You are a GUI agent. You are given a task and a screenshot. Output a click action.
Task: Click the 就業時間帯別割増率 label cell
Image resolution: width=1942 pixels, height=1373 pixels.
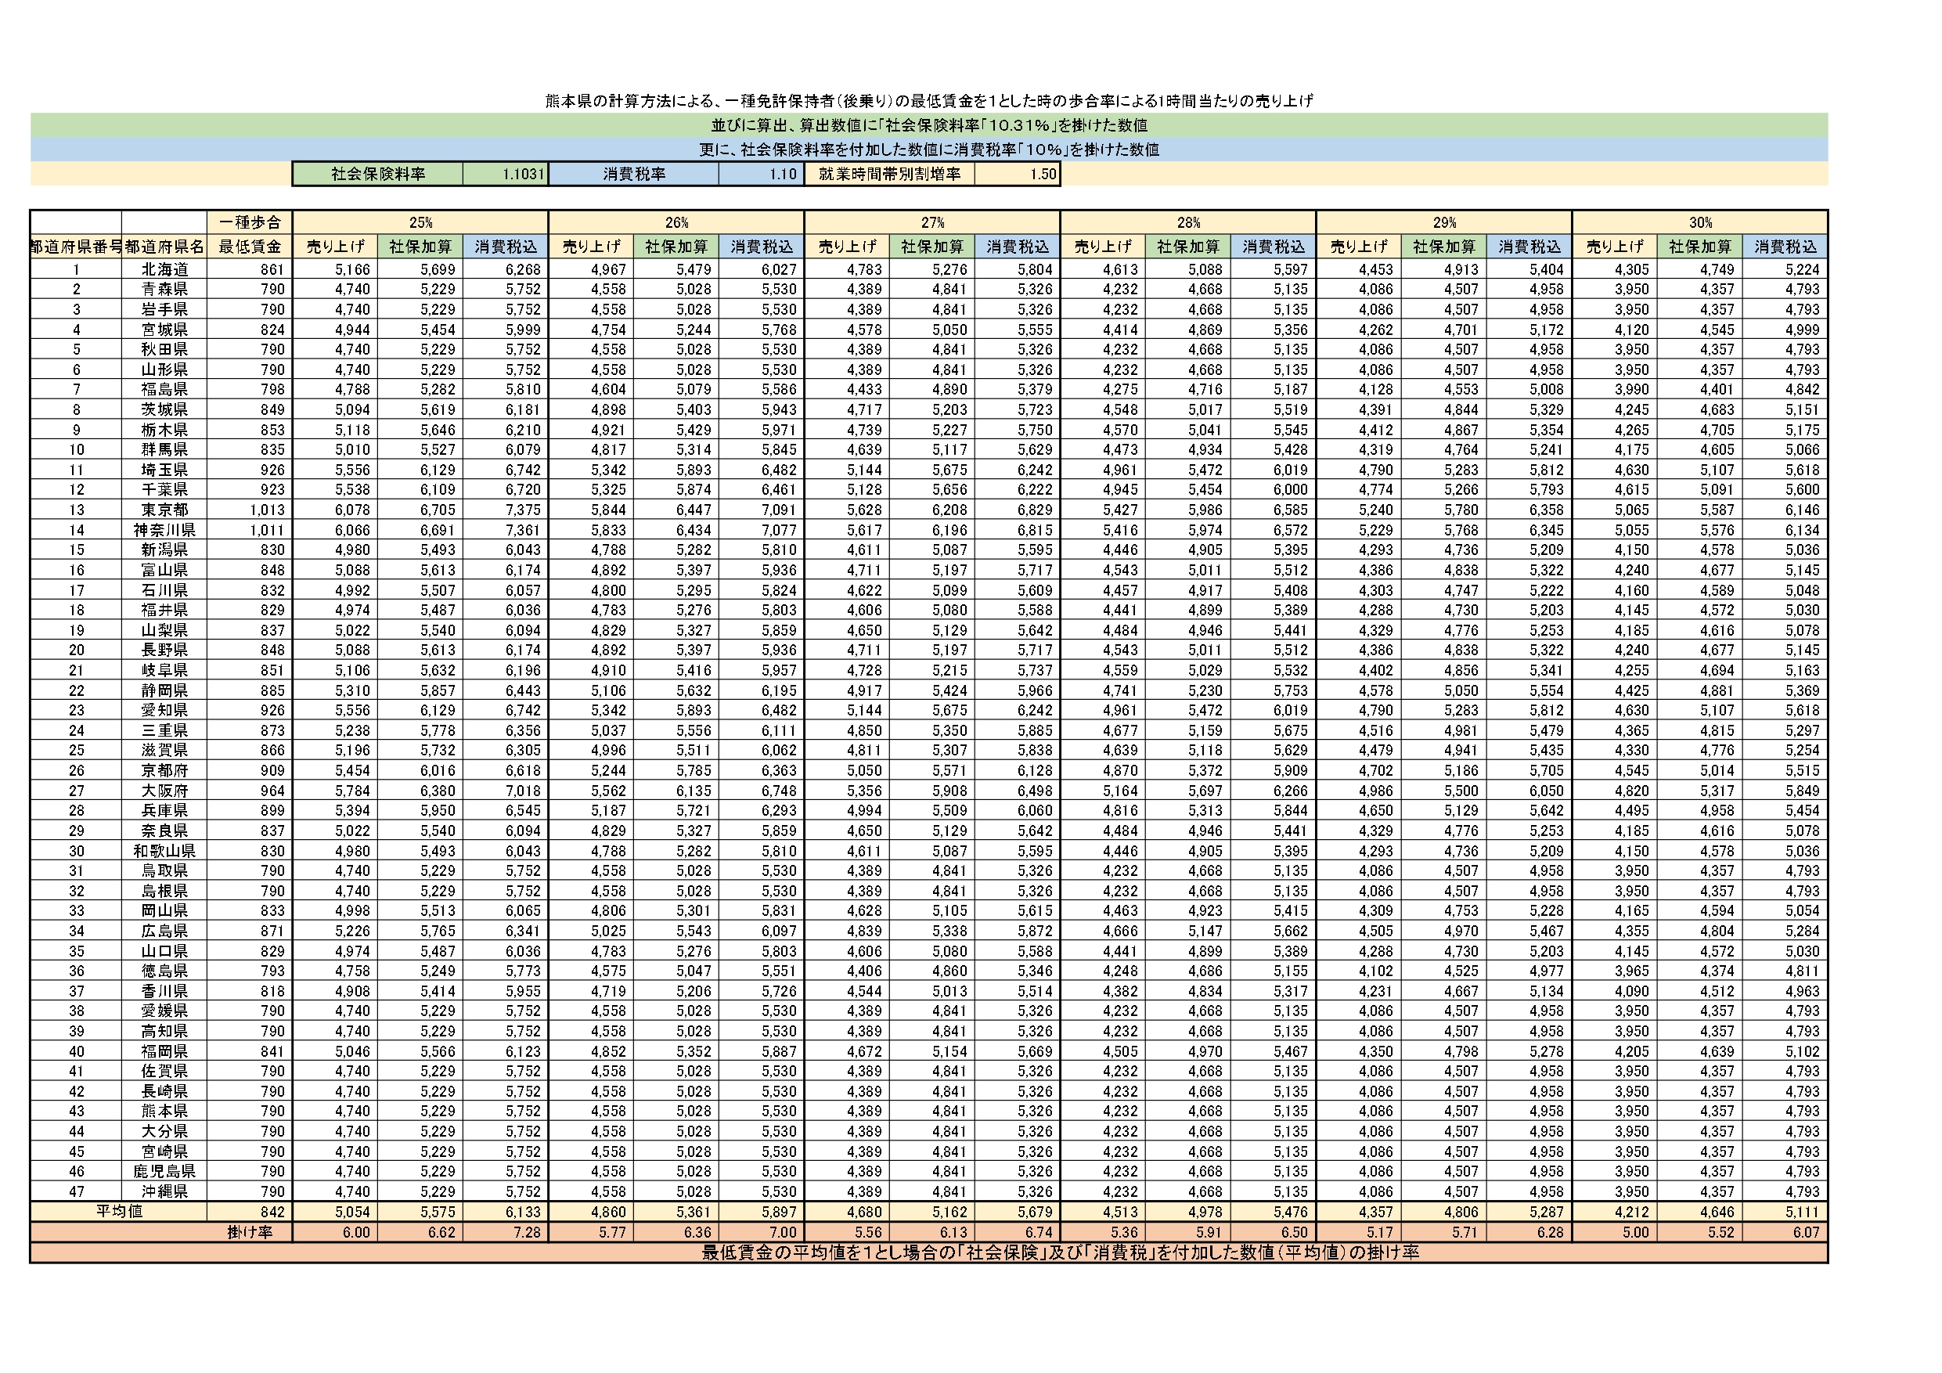coord(890,175)
